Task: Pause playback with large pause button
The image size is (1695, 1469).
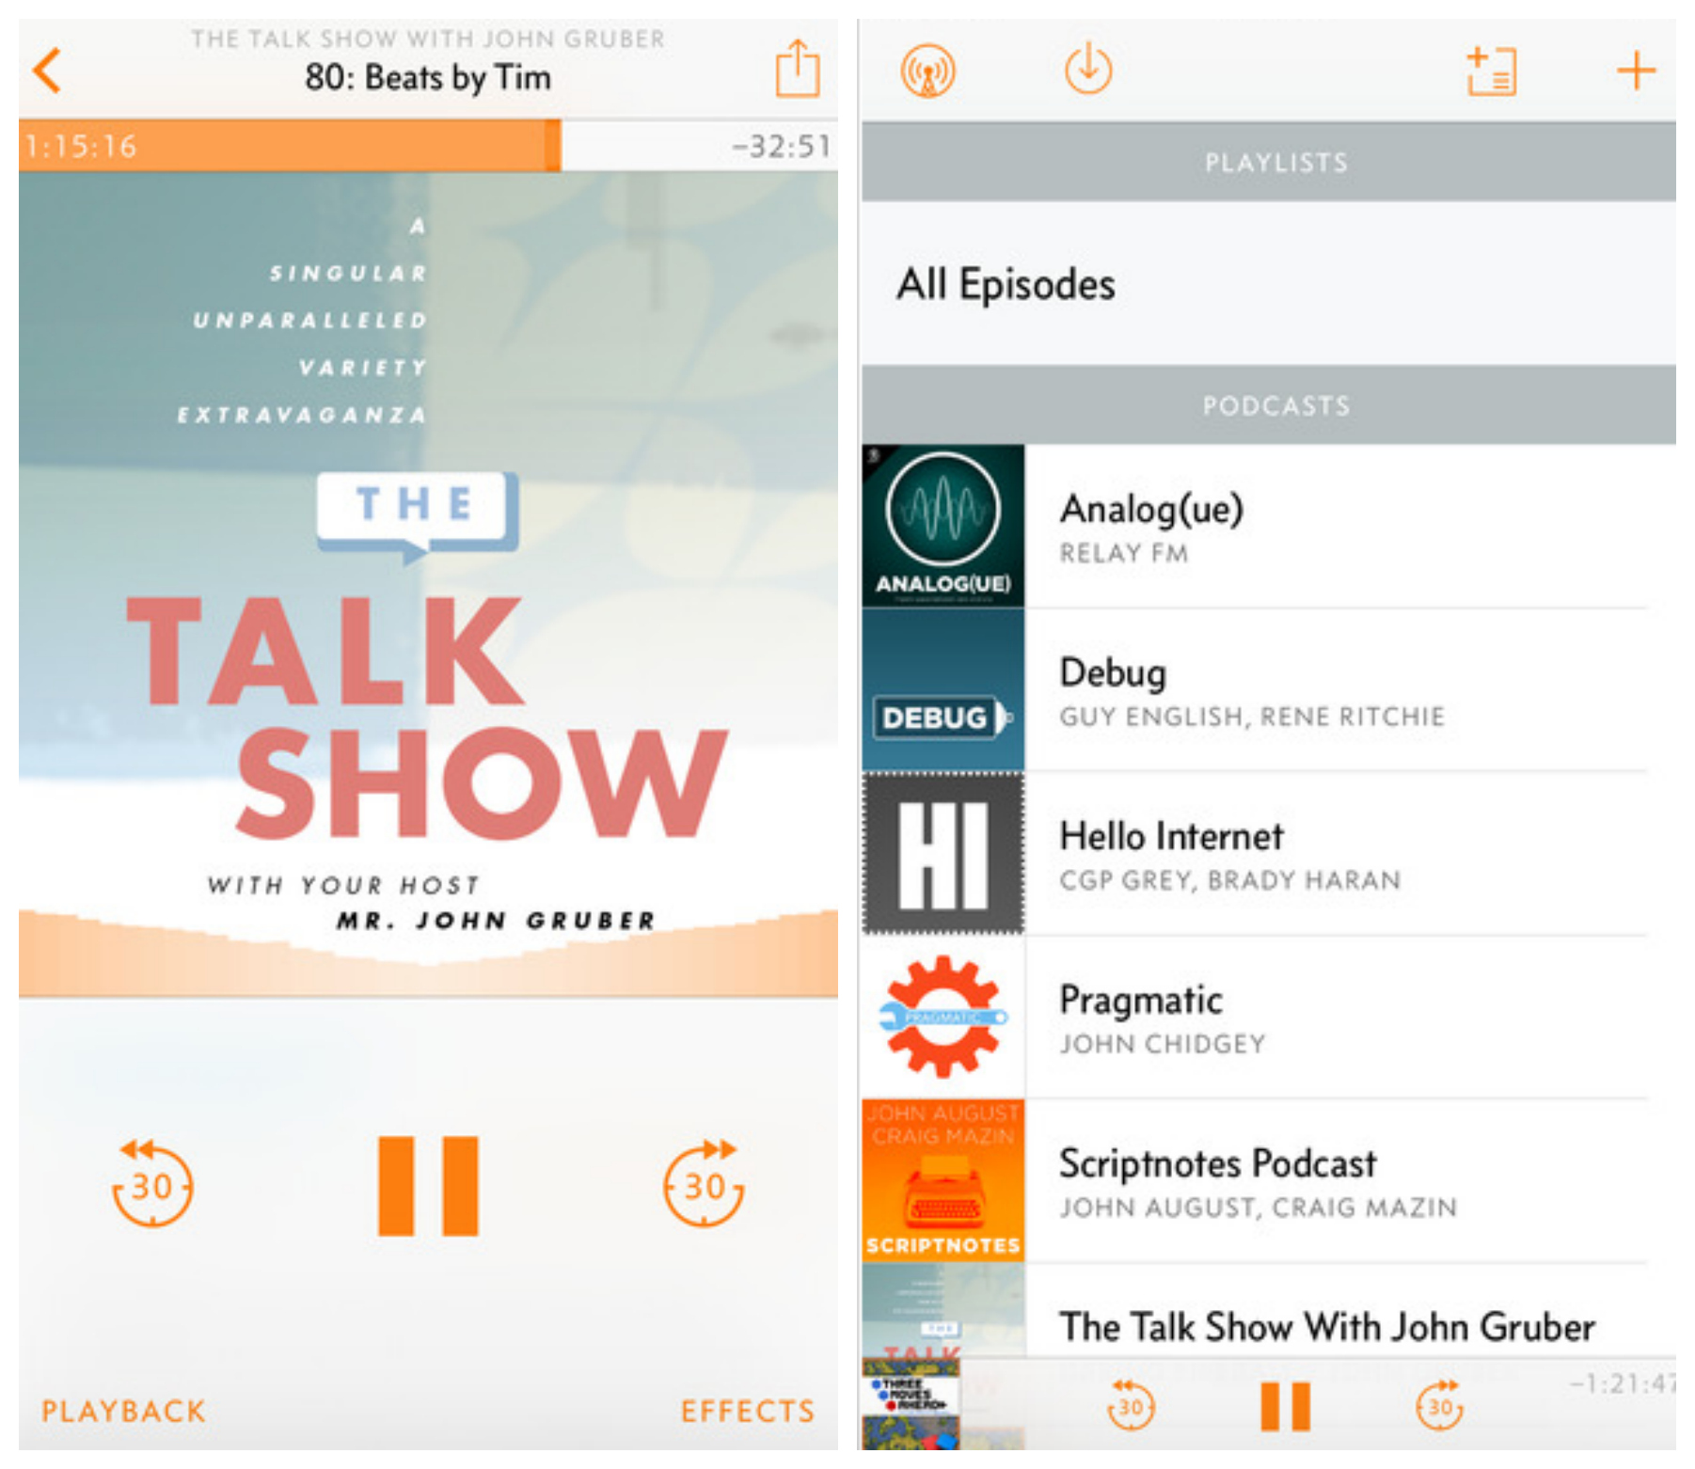Action: [428, 1185]
